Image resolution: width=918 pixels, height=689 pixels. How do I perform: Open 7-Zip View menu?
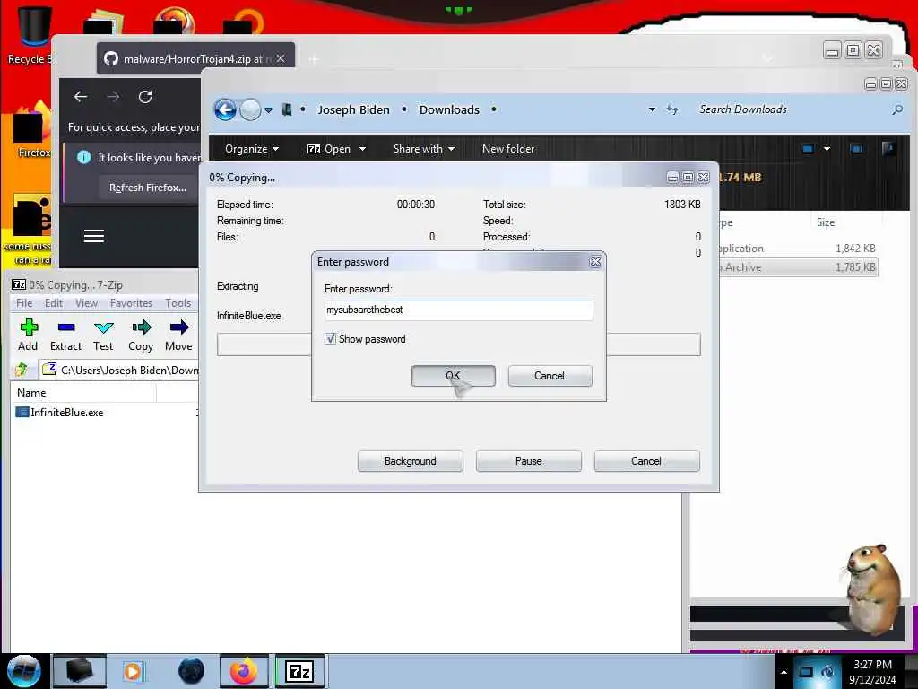86,303
